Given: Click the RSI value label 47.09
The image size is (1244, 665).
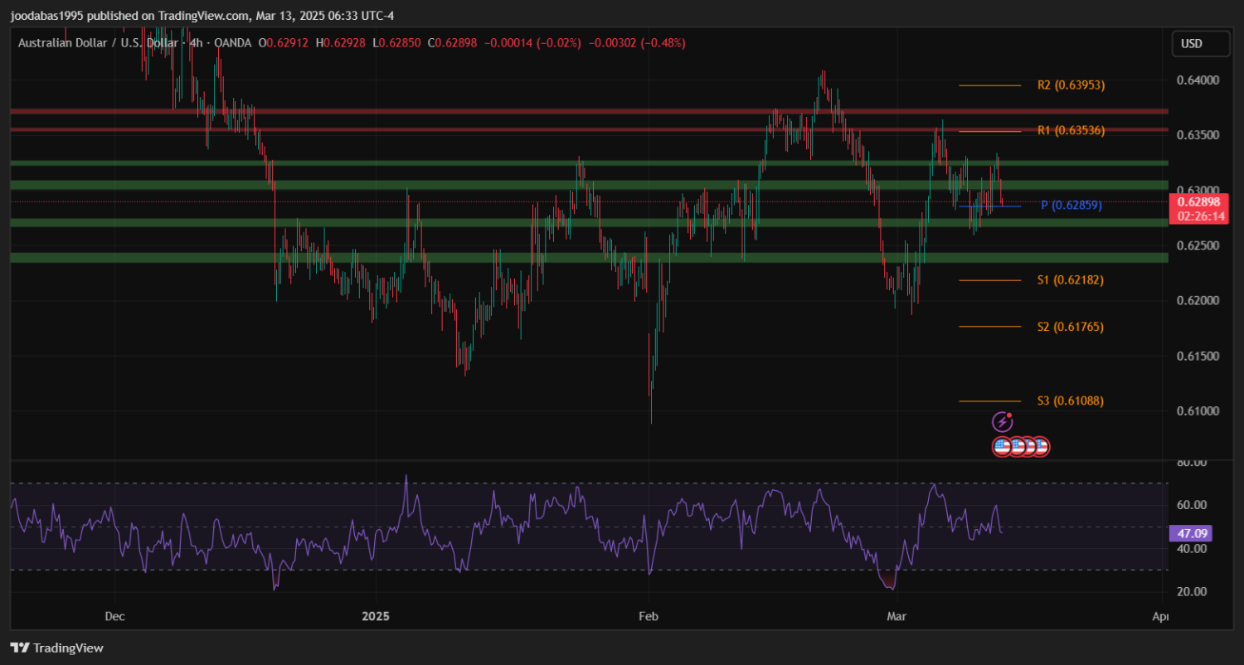Looking at the screenshot, I should pos(1190,533).
